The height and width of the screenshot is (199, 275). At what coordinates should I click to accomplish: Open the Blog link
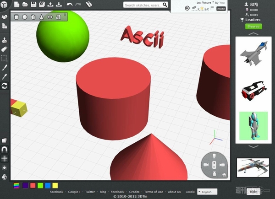[103, 192]
